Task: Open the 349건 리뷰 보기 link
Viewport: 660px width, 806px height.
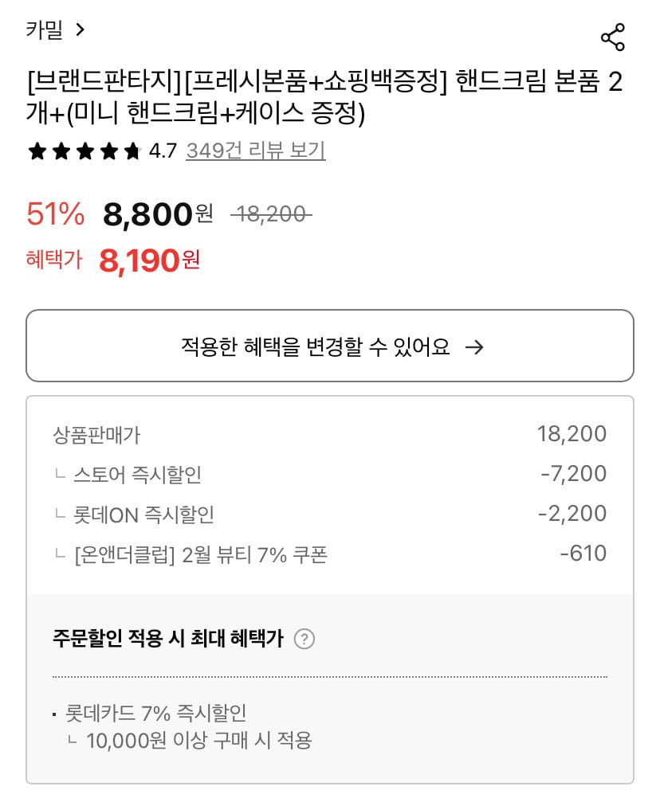Action: 255,151
